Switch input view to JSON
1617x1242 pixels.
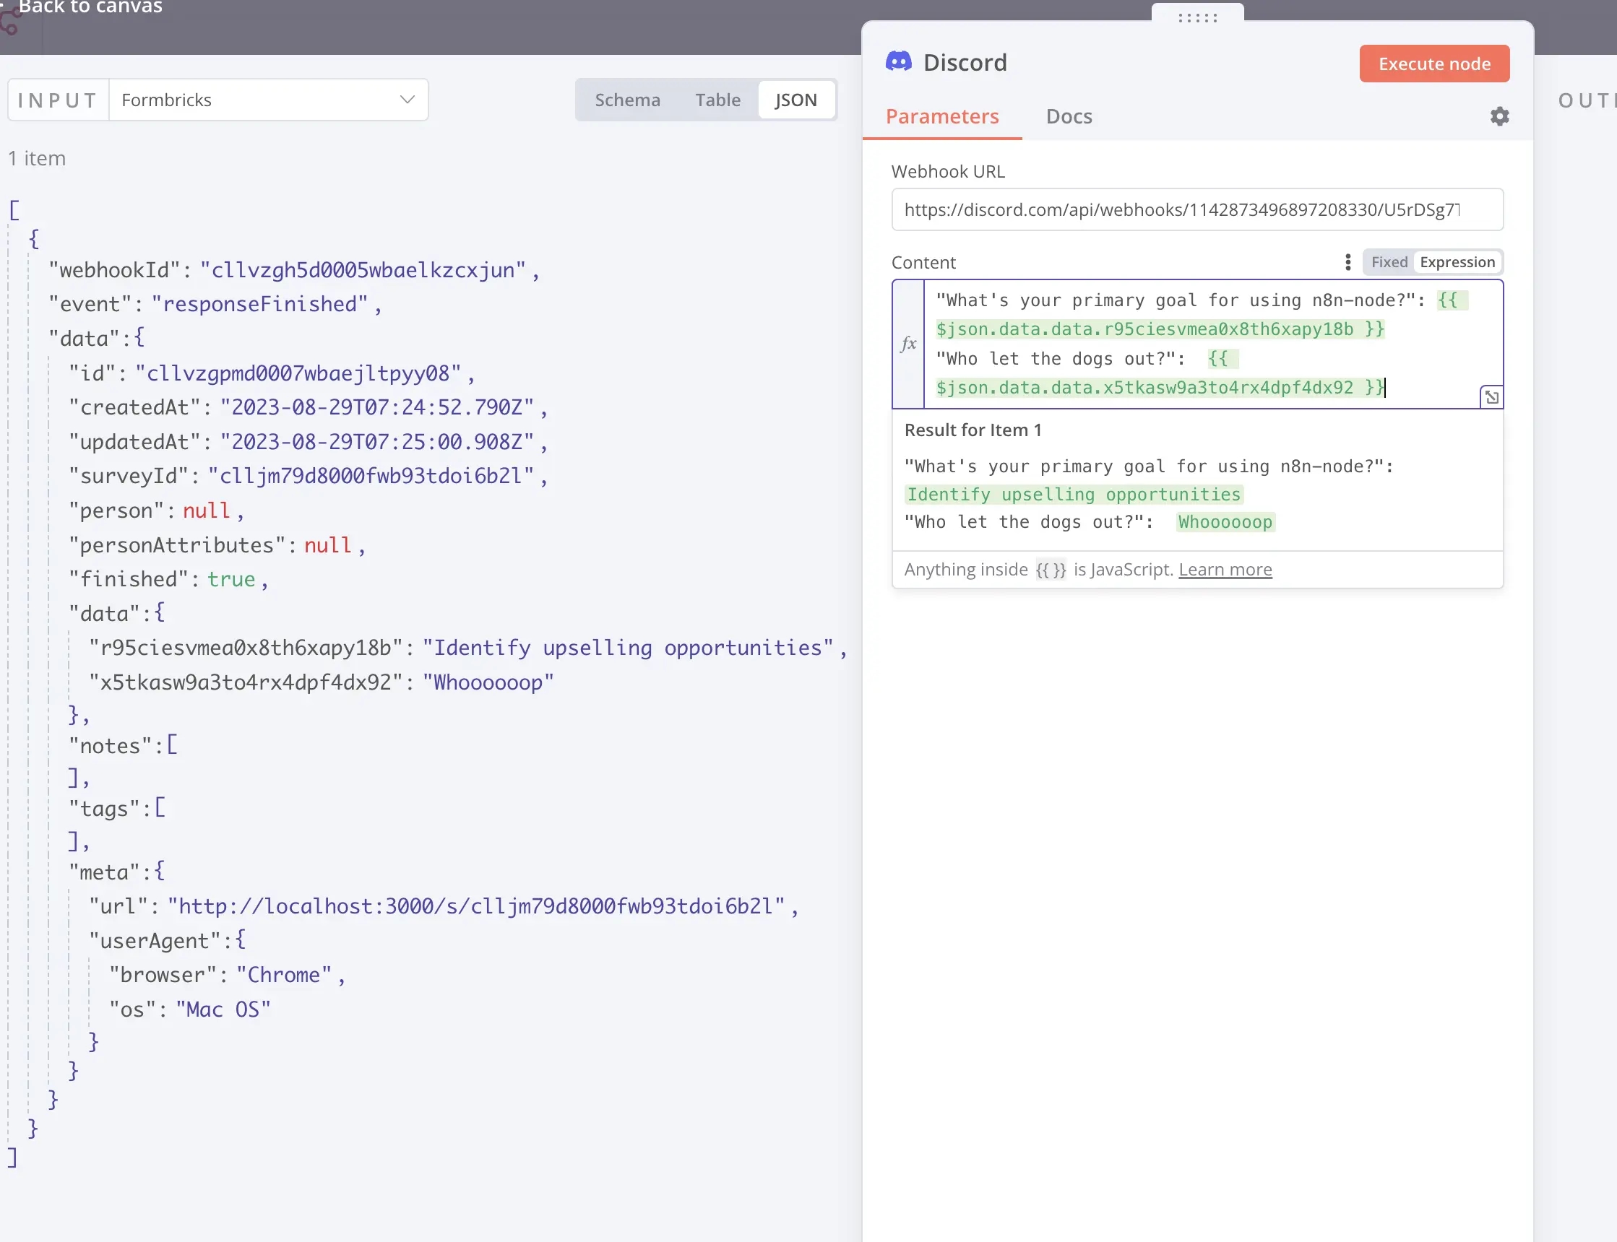[x=795, y=100]
